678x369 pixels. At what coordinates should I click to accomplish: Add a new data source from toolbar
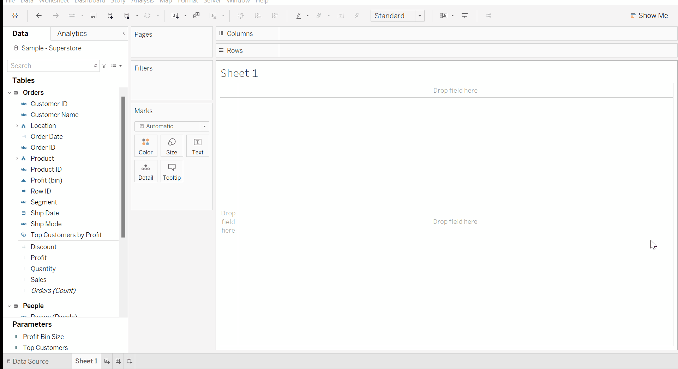[x=110, y=16]
